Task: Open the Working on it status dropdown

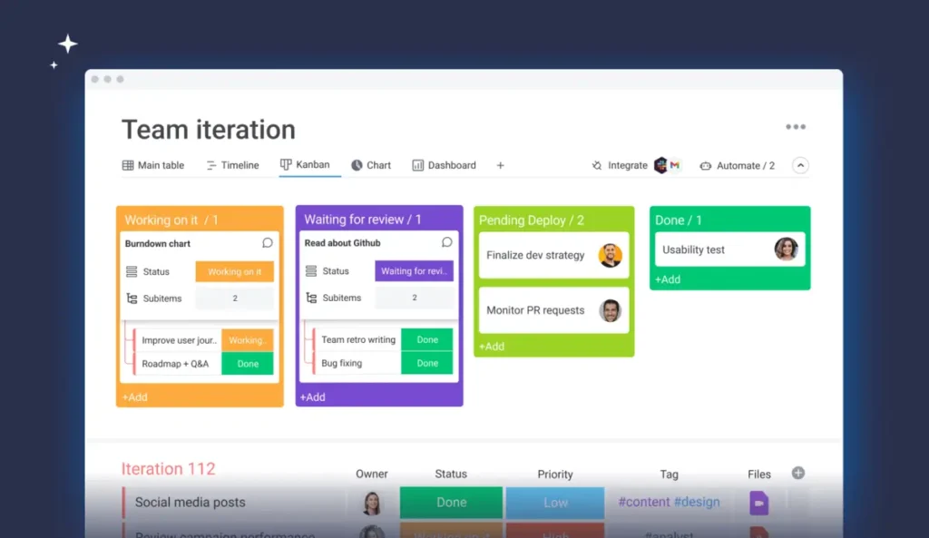Action: (235, 271)
